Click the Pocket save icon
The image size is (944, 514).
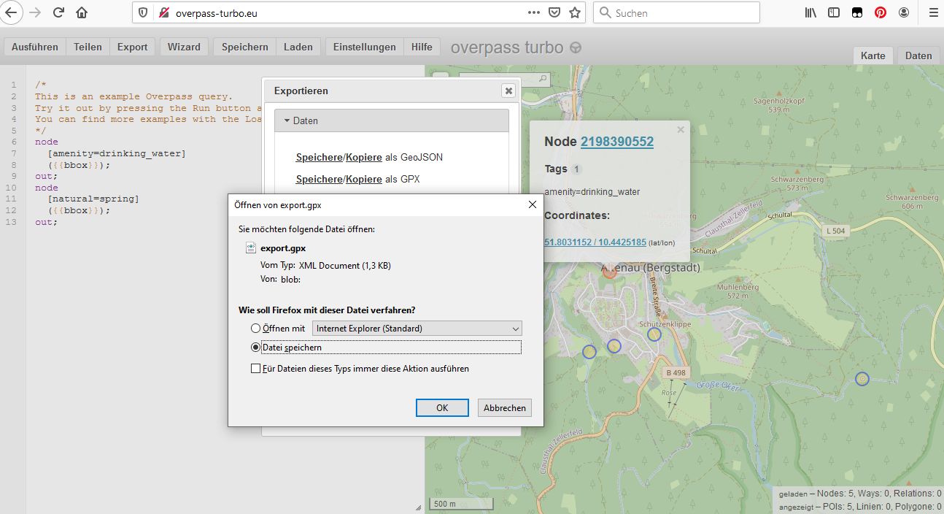coord(554,12)
